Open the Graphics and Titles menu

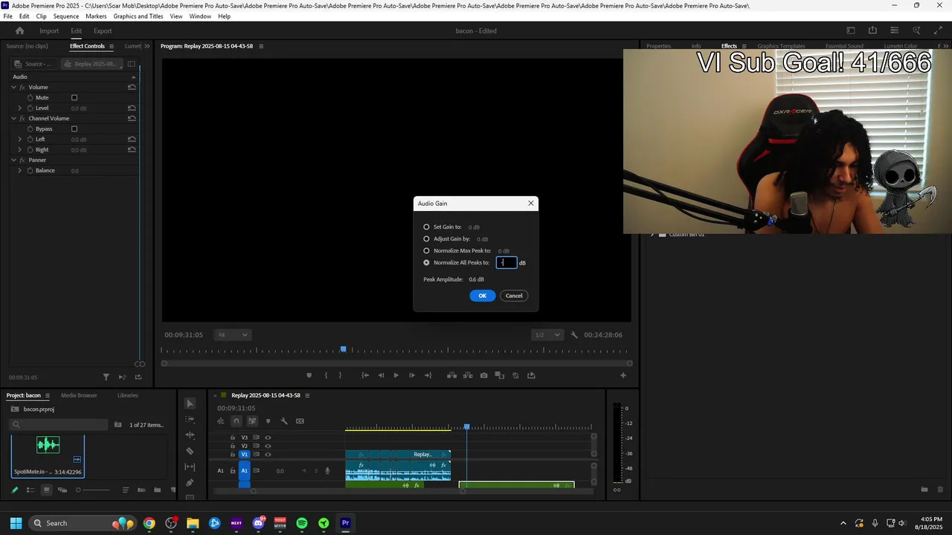point(138,16)
